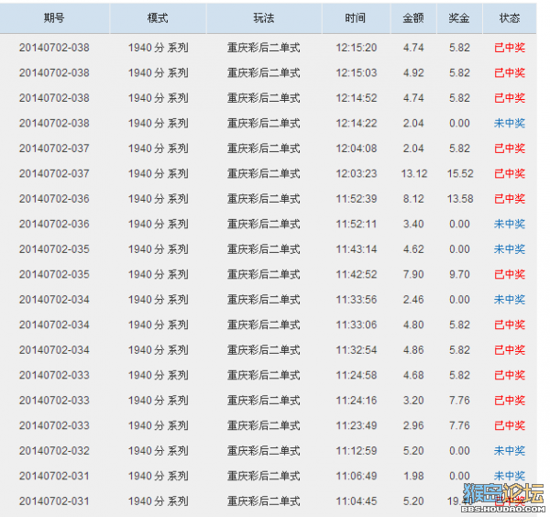This screenshot has height=517, width=550.
Task: Select the time cell 11:52:39
Action: coord(357,199)
